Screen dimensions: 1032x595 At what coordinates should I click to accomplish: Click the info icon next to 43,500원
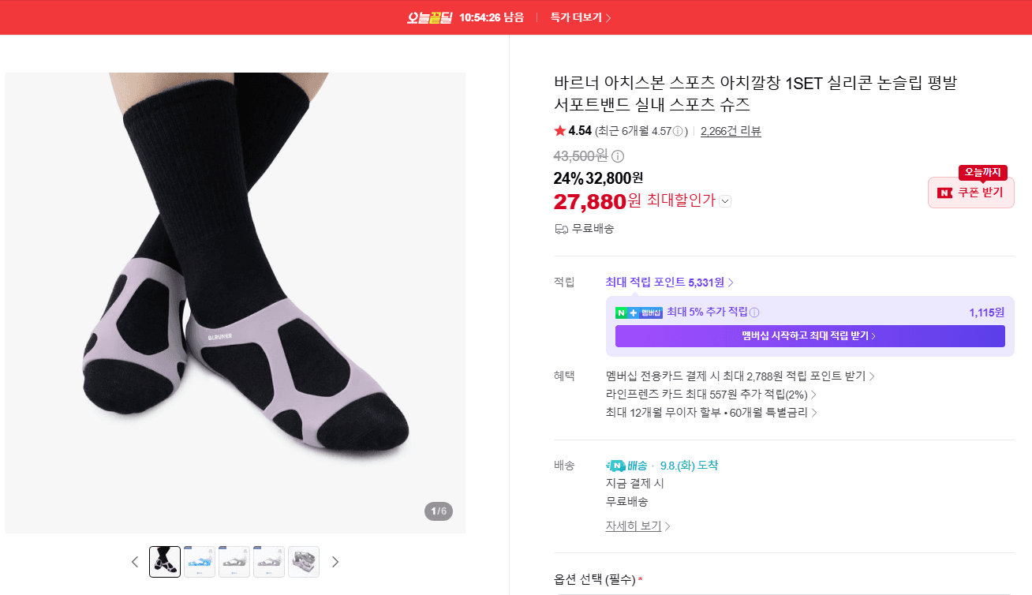(x=618, y=156)
